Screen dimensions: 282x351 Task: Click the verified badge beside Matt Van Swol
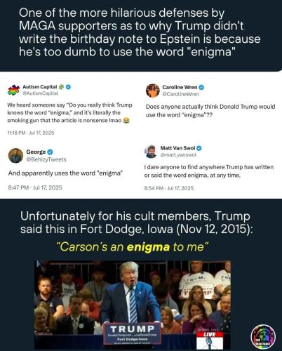click(x=199, y=148)
